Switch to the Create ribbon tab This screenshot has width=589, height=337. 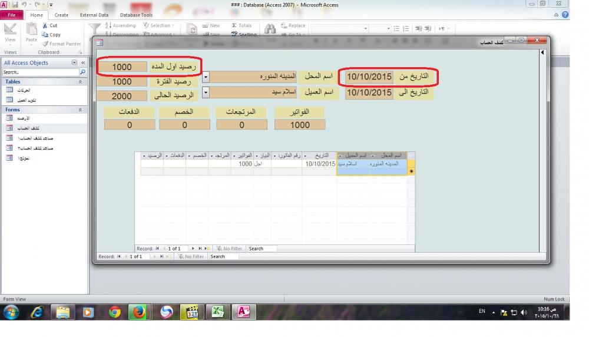61,15
